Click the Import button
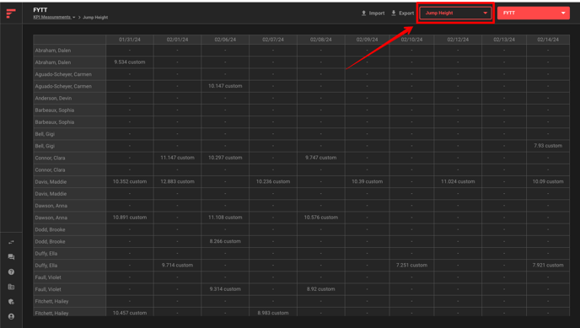This screenshot has height=328, width=580. [373, 13]
